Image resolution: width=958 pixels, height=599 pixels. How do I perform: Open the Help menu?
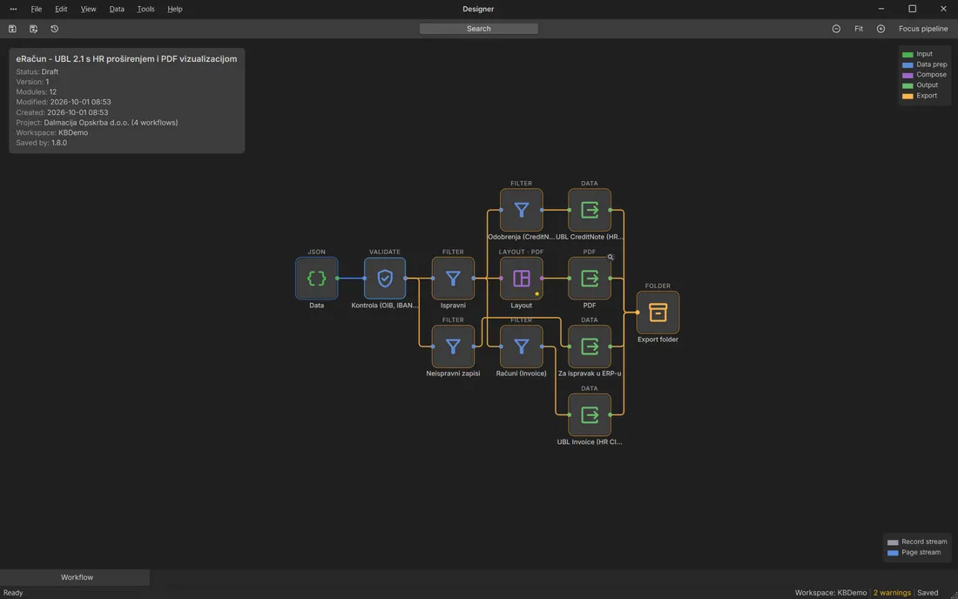[x=175, y=10]
